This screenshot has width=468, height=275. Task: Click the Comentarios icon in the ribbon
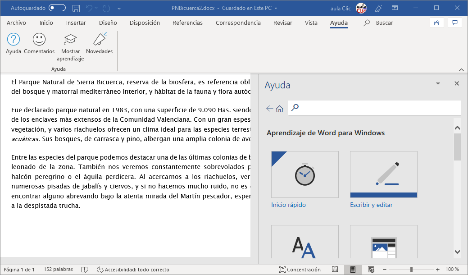pos(39,43)
